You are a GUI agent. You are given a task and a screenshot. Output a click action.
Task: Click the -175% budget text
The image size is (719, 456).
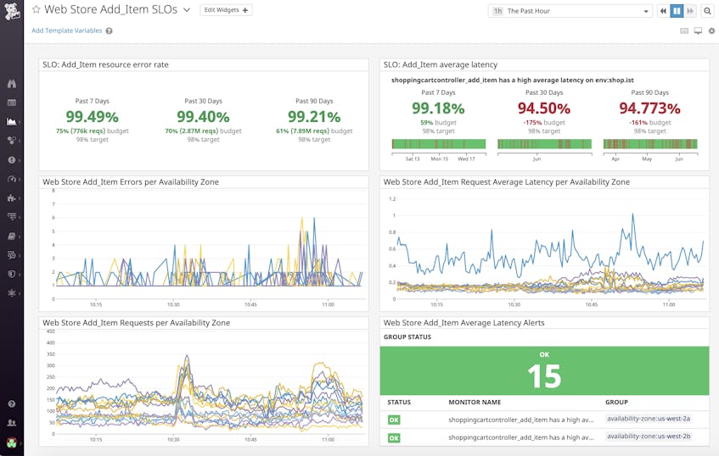coord(544,123)
